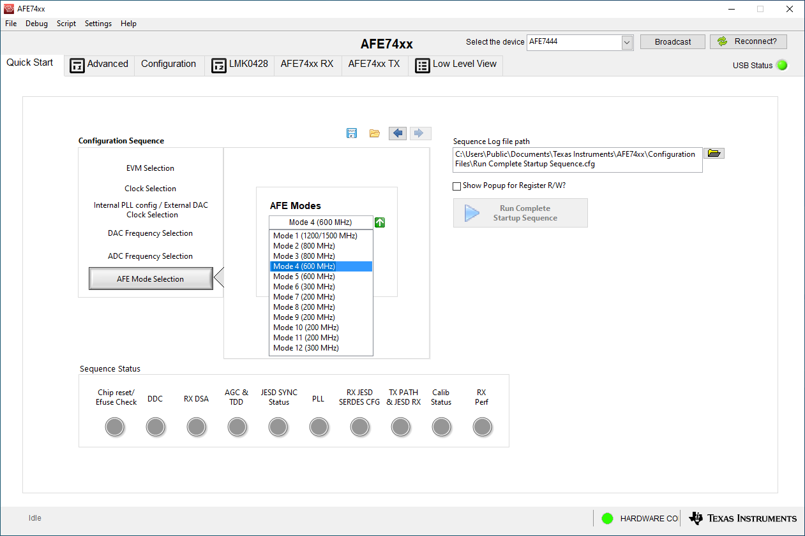Click the Calib Status LED

point(442,427)
